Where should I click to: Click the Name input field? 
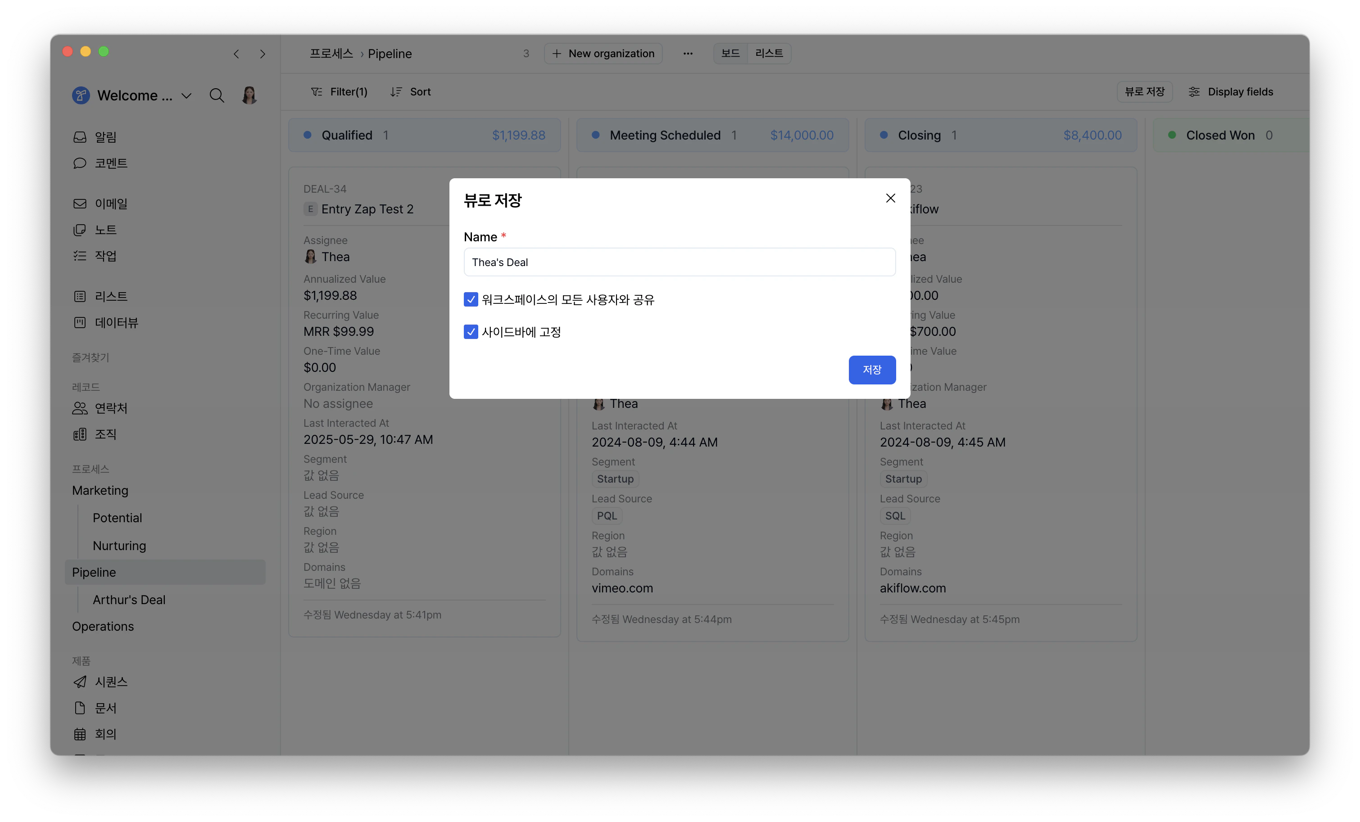tap(679, 262)
